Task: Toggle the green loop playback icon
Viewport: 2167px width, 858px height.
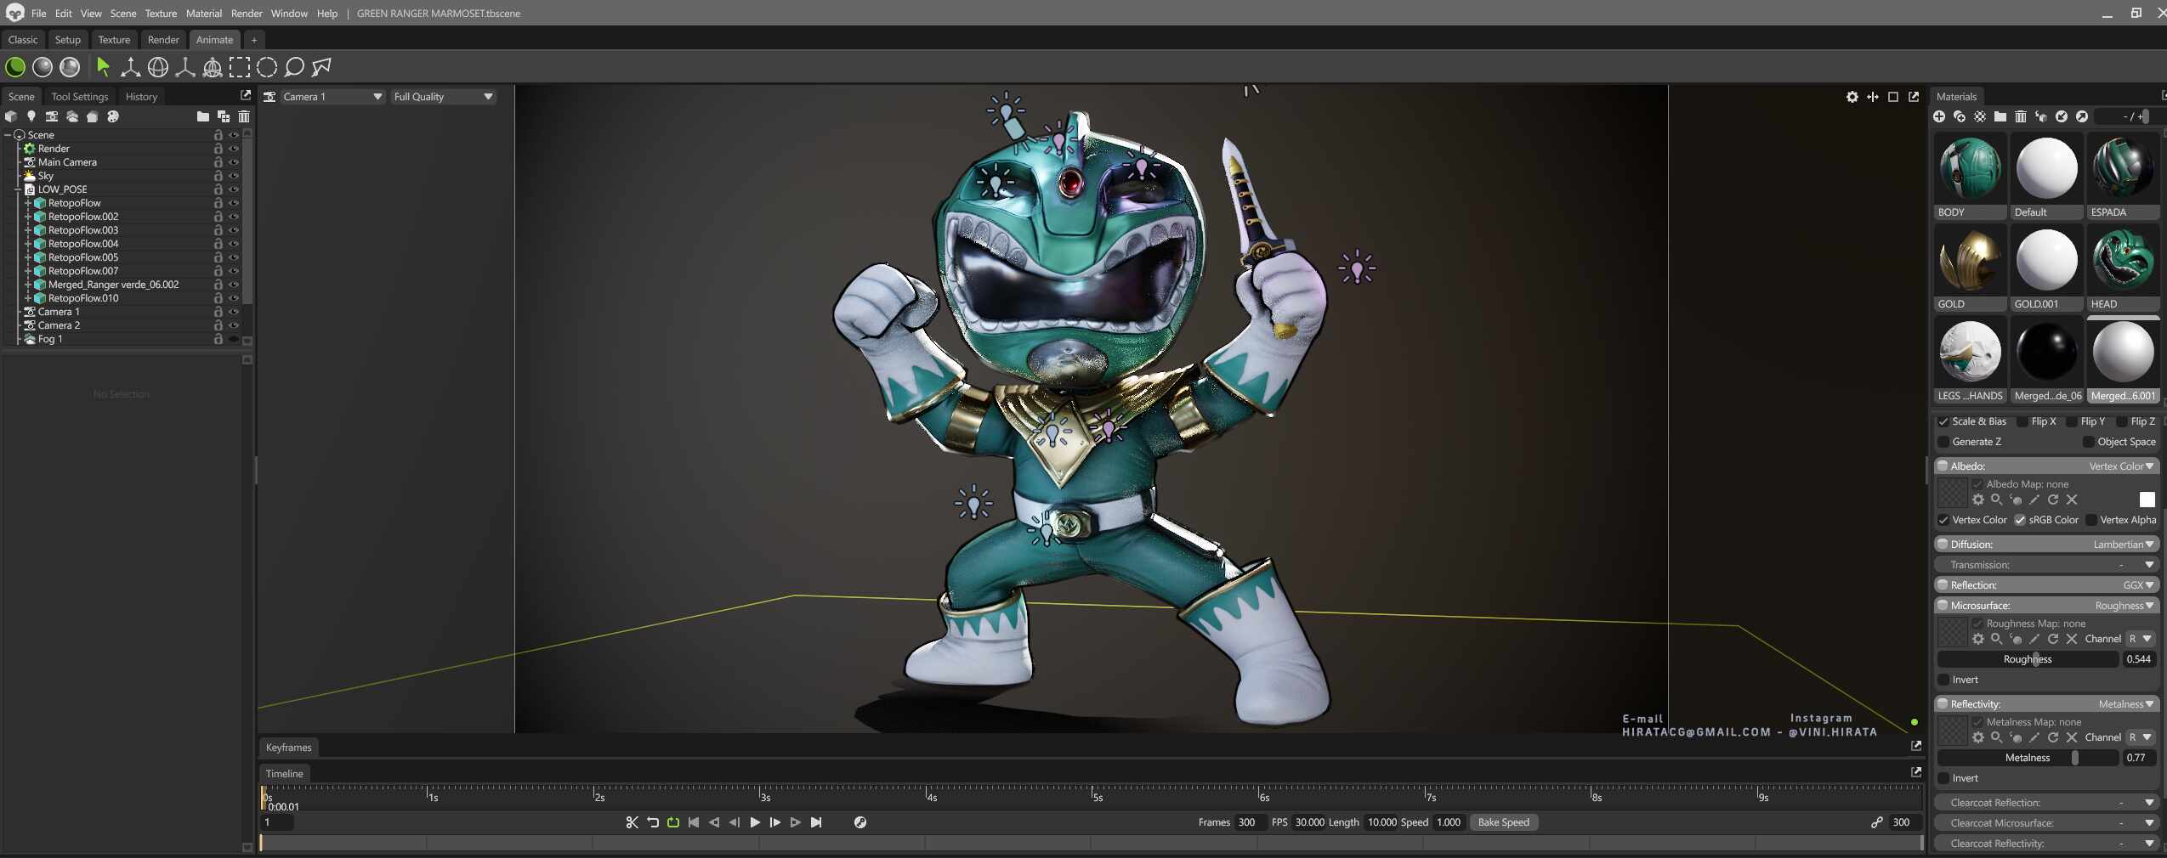Action: tap(673, 822)
